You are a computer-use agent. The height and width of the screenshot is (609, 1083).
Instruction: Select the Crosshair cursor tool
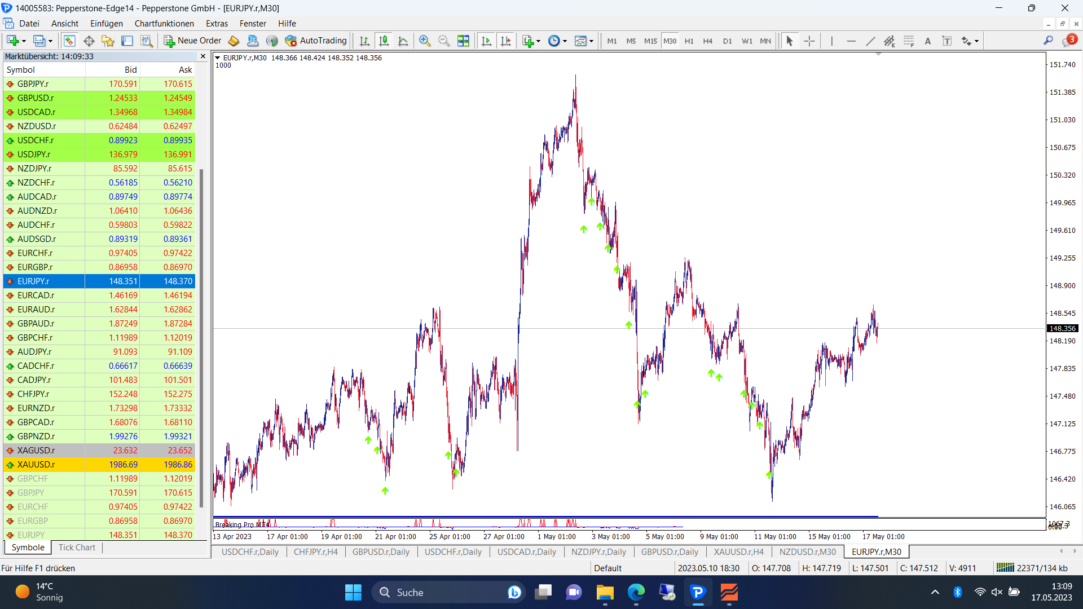tap(809, 41)
